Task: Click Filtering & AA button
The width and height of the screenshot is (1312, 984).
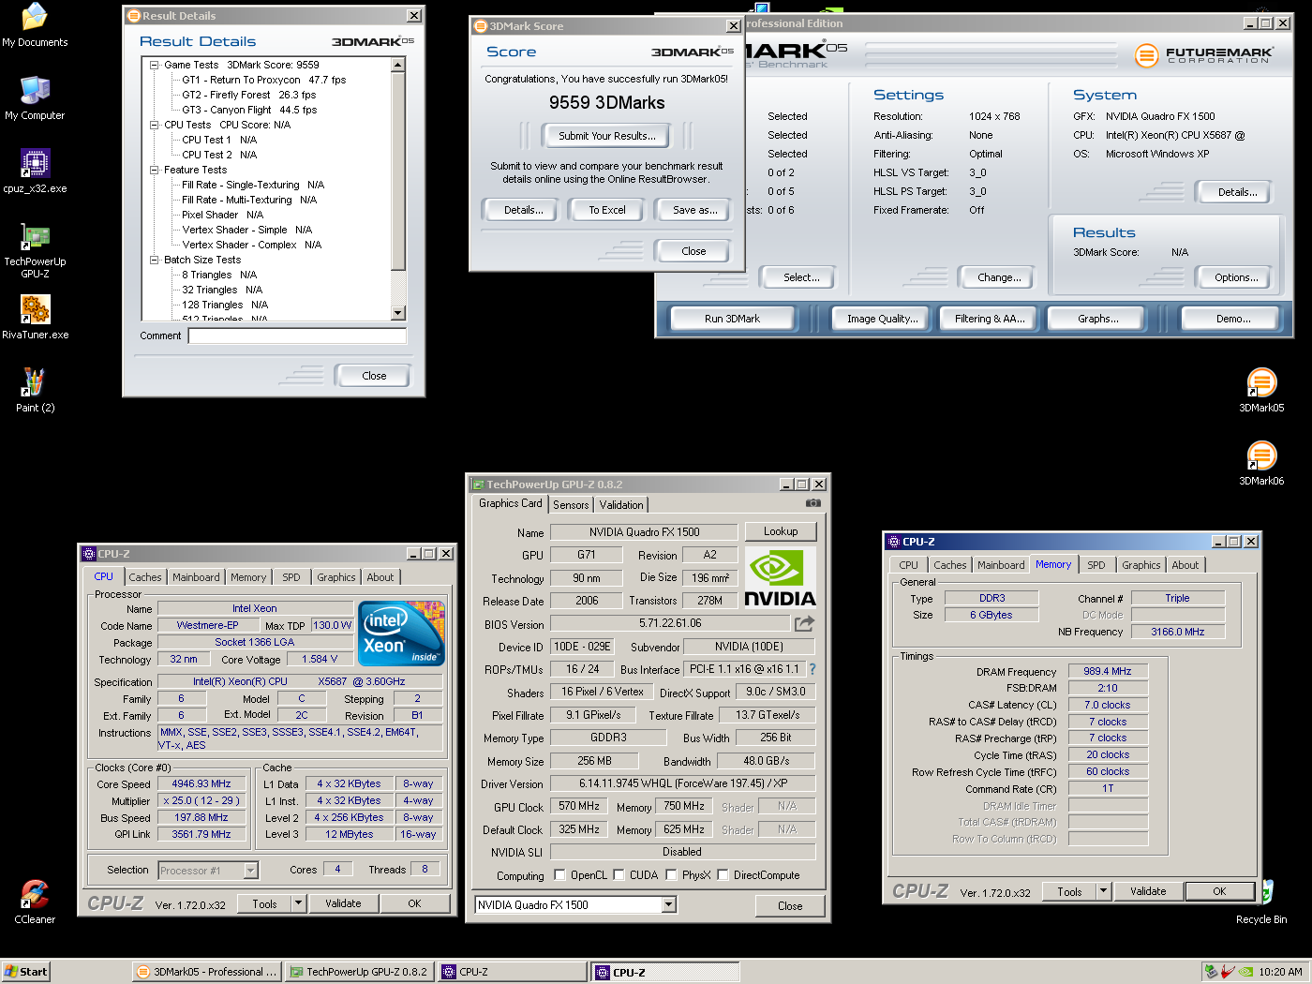Action: (x=990, y=319)
